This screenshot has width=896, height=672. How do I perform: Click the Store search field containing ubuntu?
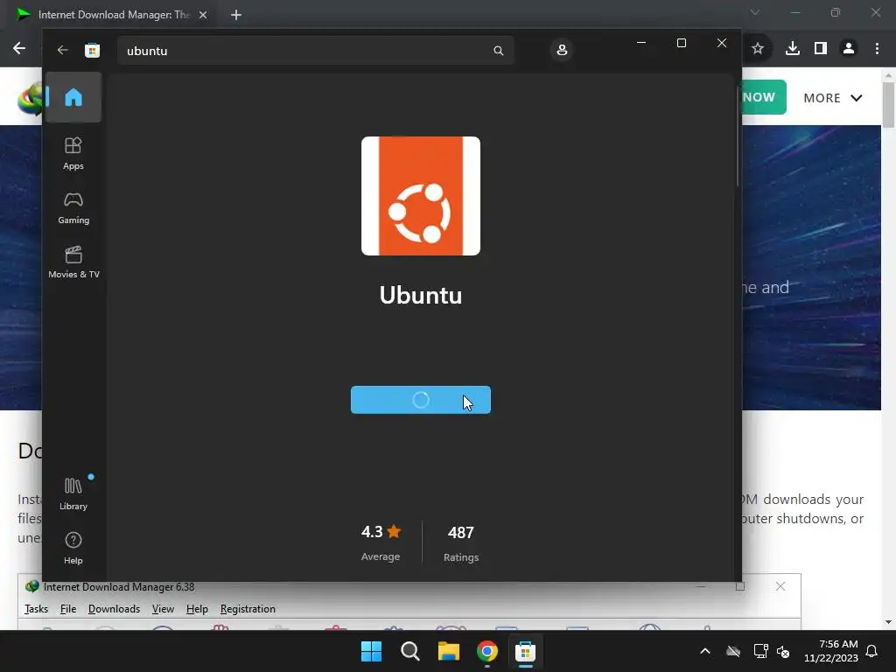coord(315,51)
